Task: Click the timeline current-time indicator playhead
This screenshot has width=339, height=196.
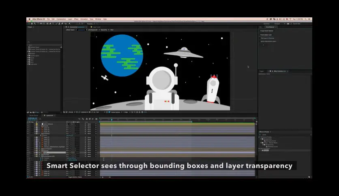Action: 112,119
